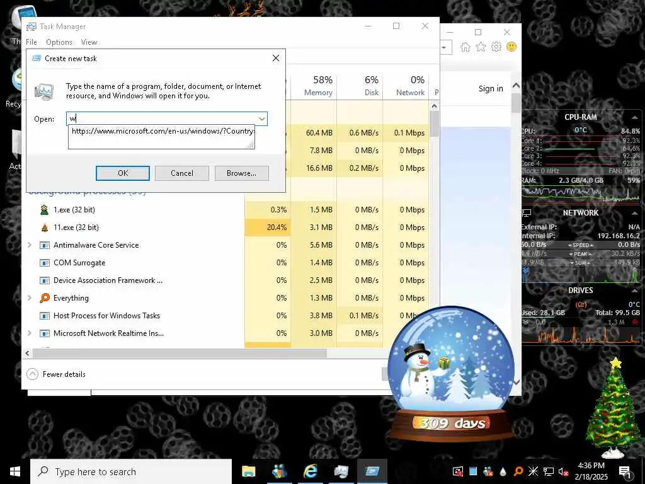
Task: Open browser Tools gear icon
Action: (496, 47)
